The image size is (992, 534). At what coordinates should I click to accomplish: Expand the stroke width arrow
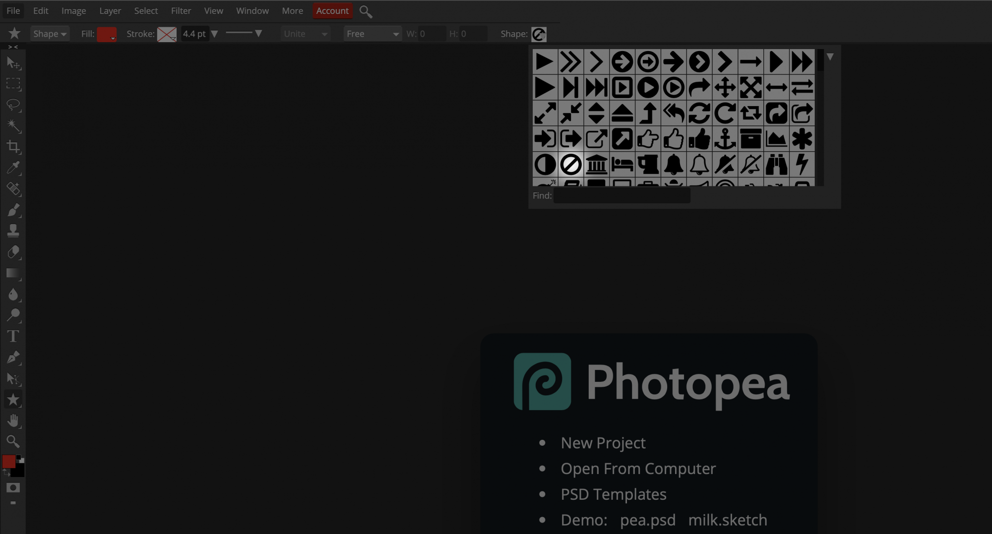(x=214, y=34)
